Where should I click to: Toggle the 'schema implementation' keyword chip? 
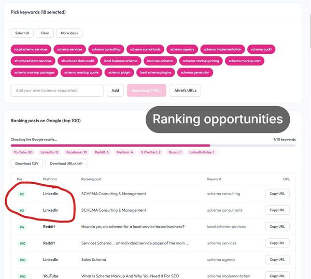click(222, 49)
